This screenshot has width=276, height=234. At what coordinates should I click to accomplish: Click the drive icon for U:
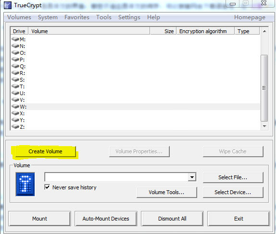[x=15, y=93]
